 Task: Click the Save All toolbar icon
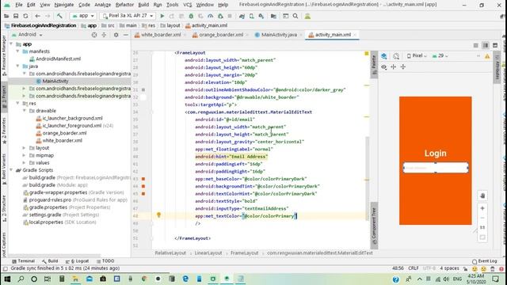(x=16, y=16)
